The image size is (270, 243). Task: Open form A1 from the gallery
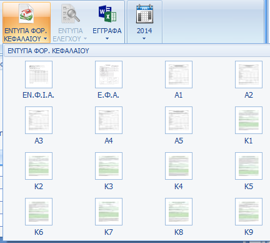click(x=179, y=75)
